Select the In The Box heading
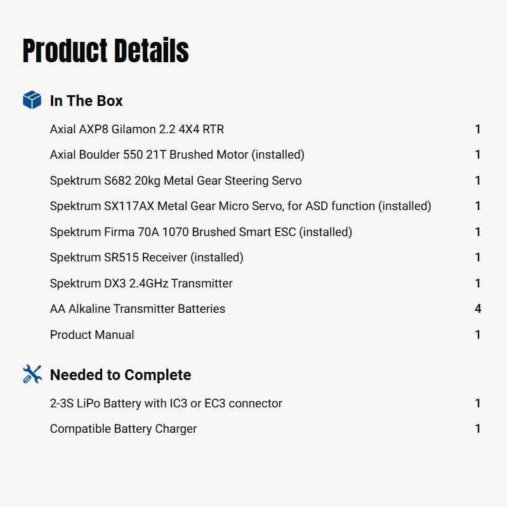Viewport: 507px width, 507px height. pyautogui.click(x=86, y=101)
